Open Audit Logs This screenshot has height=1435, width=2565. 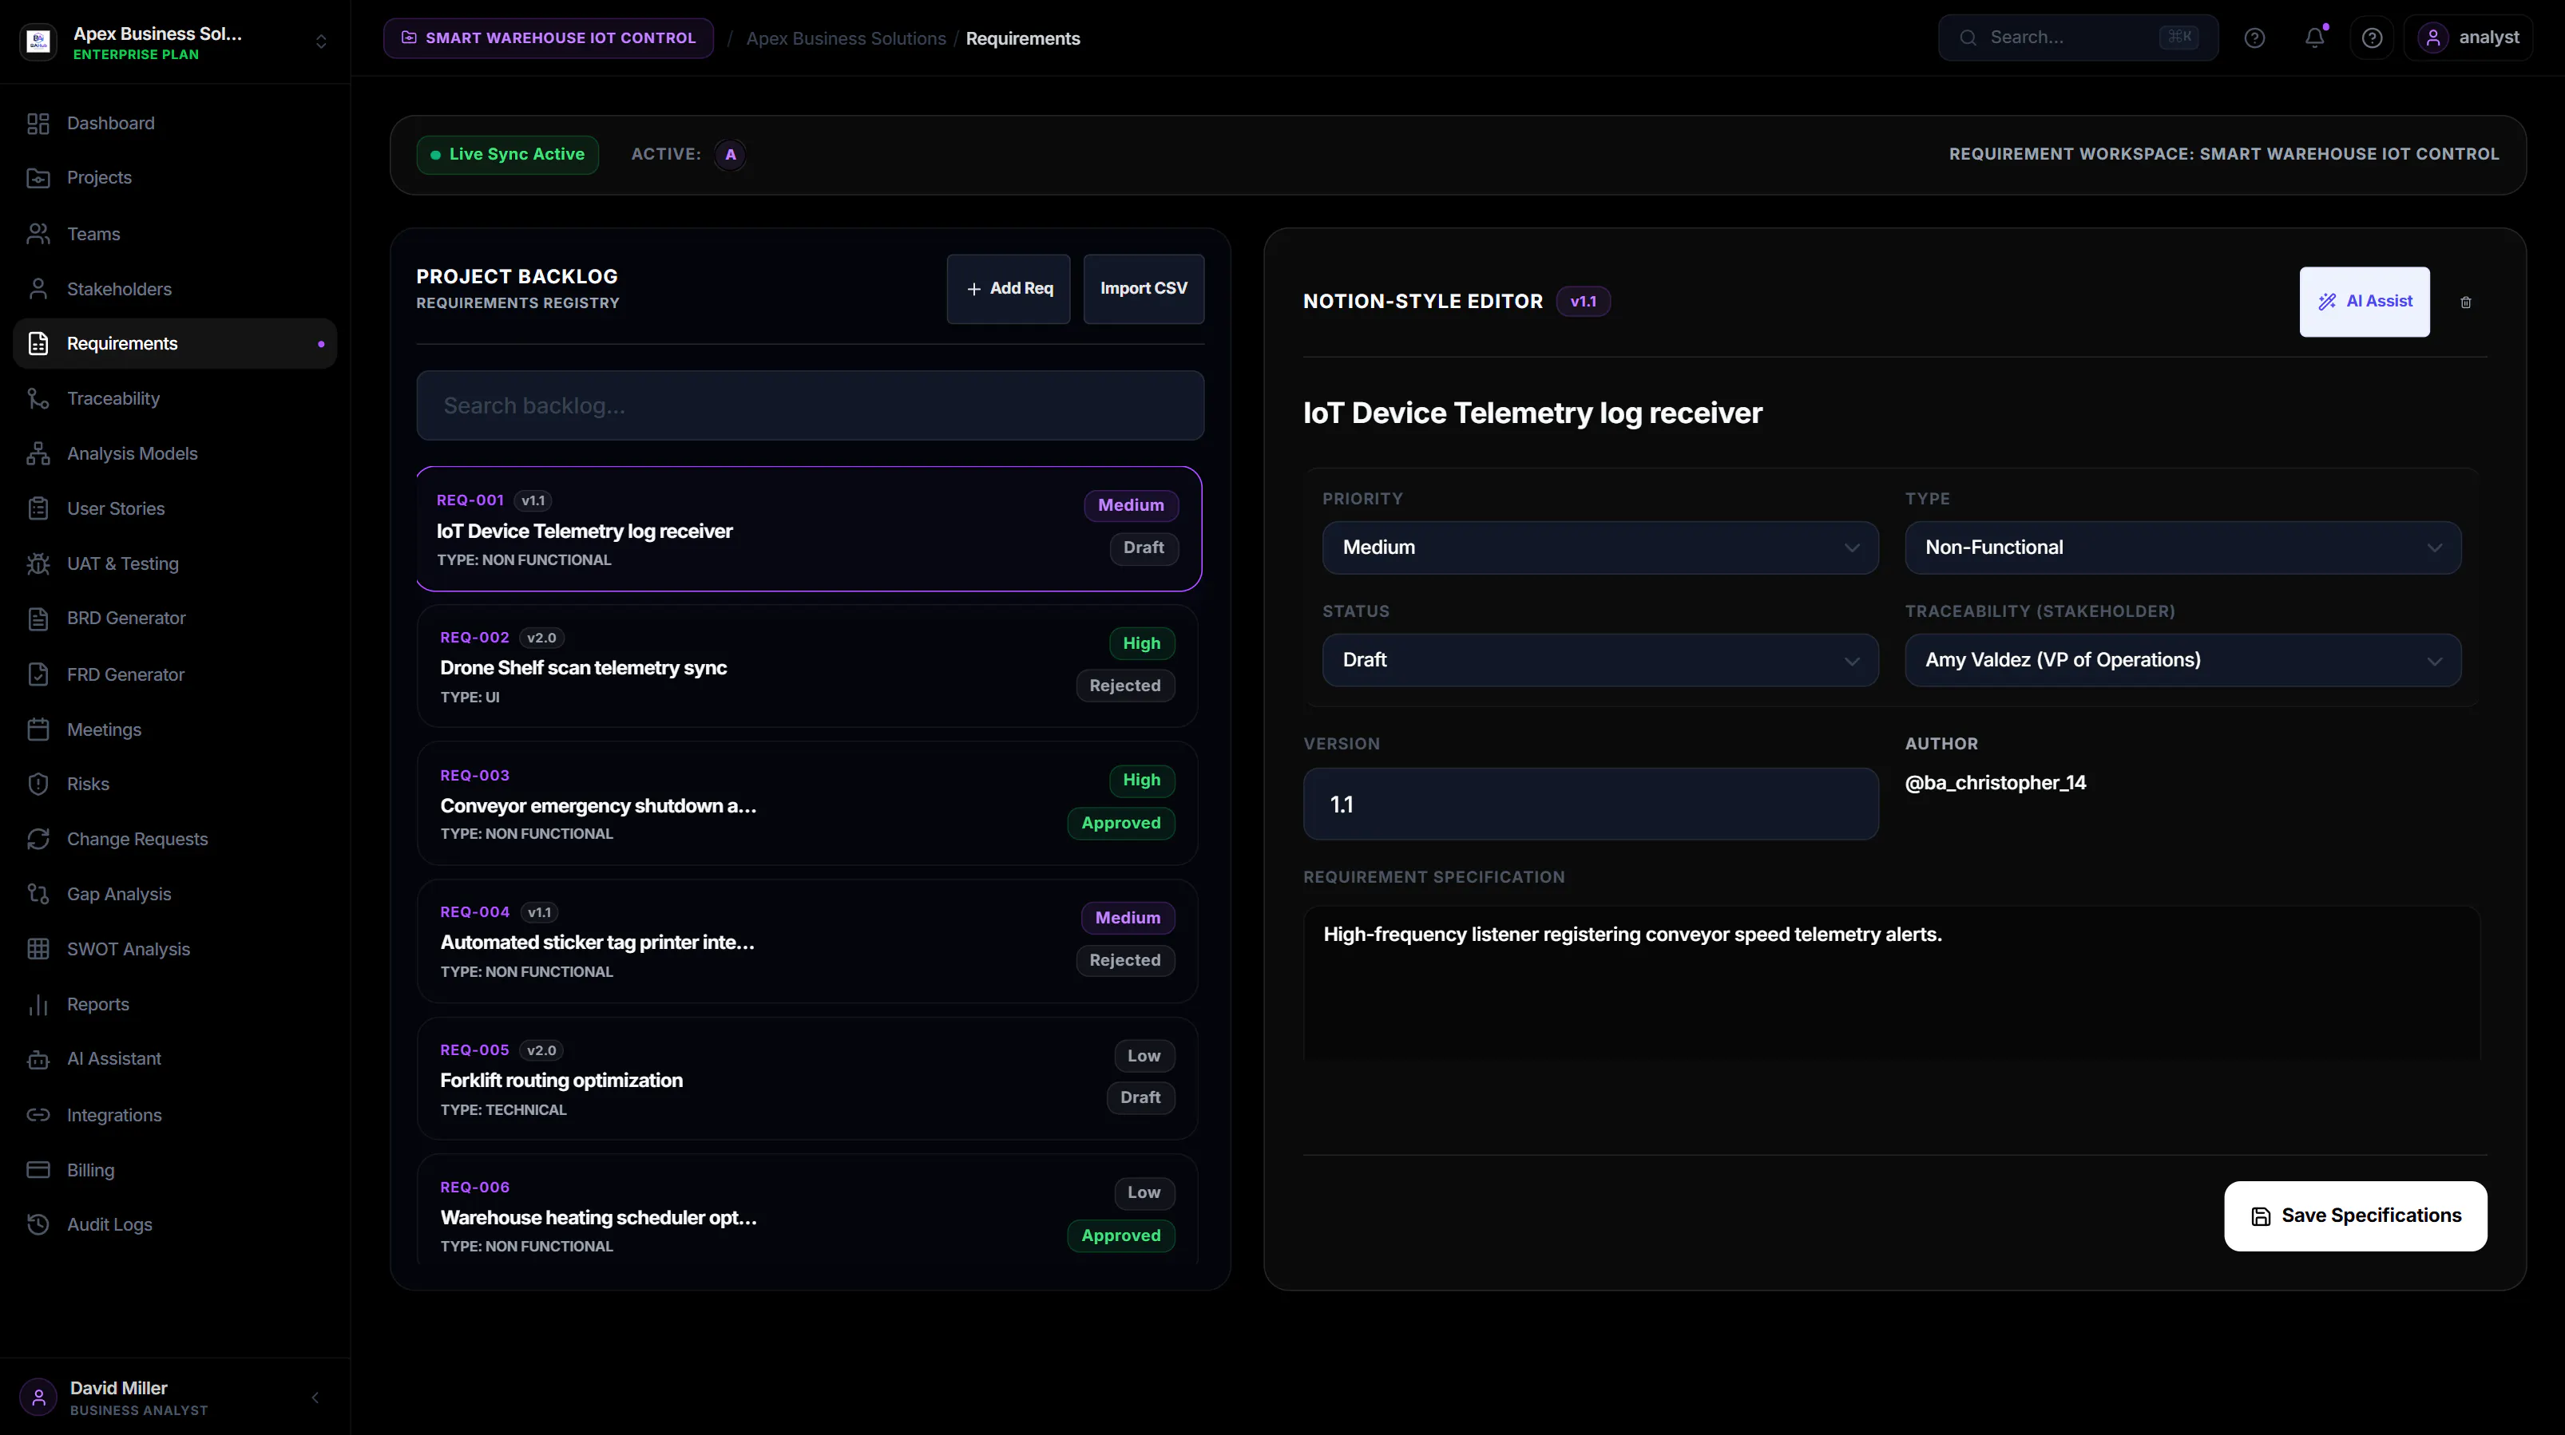coord(174,1225)
